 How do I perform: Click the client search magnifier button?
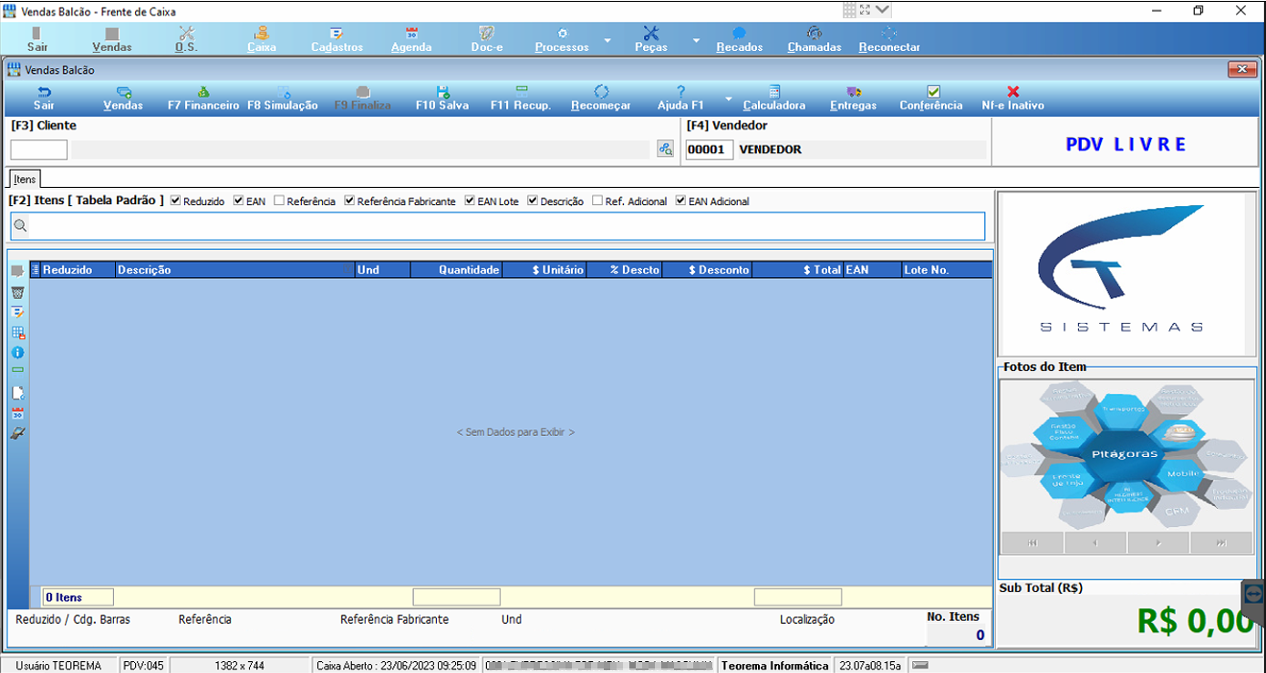666,150
